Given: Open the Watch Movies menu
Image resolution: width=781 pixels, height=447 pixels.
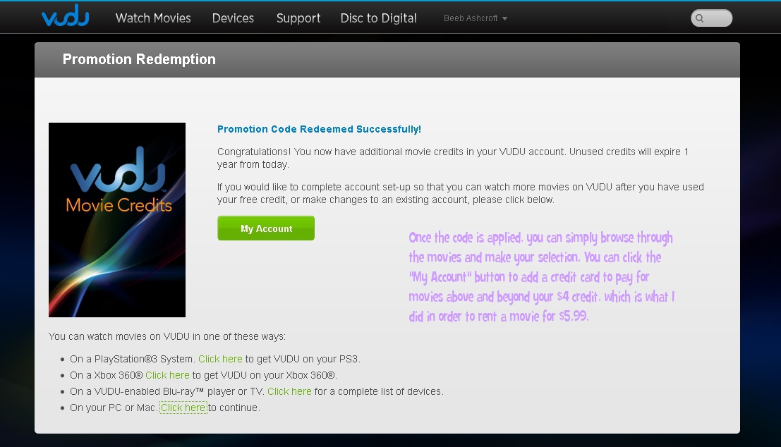Looking at the screenshot, I should (x=153, y=18).
